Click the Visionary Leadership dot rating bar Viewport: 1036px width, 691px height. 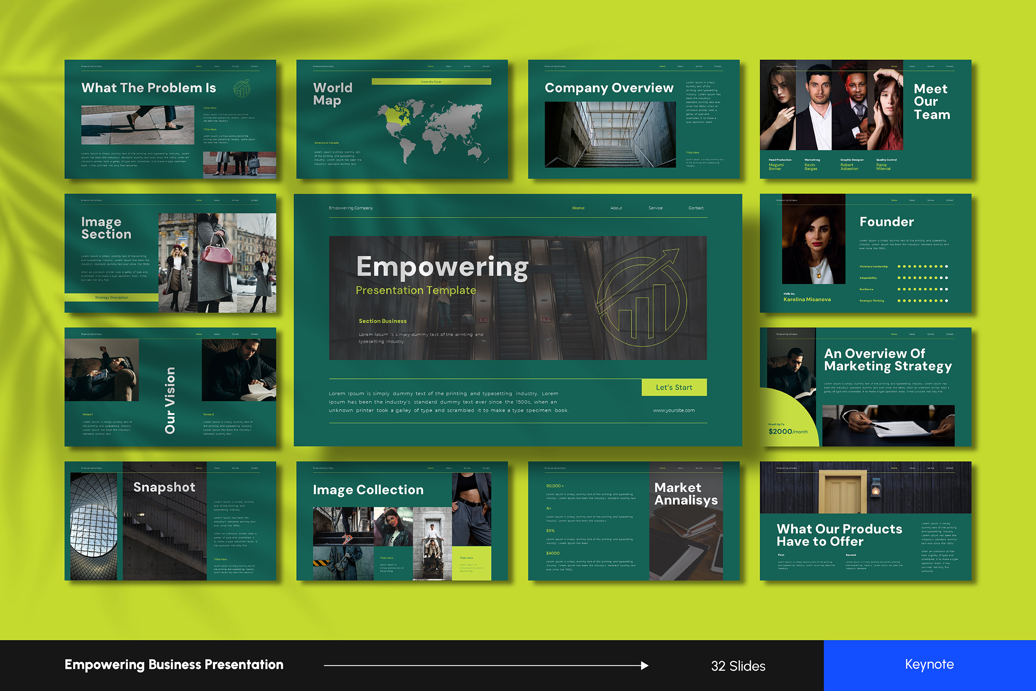pyautogui.click(x=923, y=267)
